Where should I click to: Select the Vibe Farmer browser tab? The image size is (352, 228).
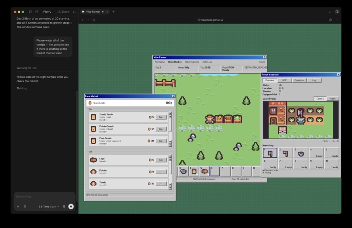pos(95,12)
